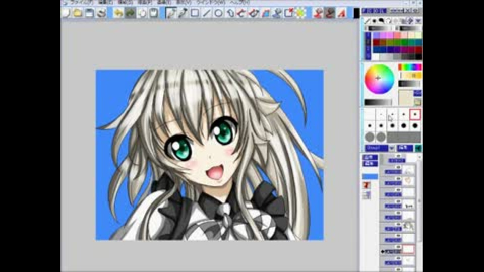484x272 pixels.
Task: Open dropdown arrow beside color panel tool icons
Action: (x=418, y=21)
